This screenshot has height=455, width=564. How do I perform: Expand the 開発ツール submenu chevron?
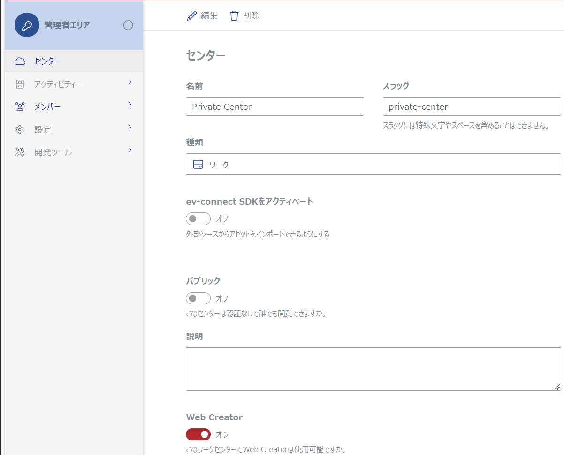[x=130, y=150]
